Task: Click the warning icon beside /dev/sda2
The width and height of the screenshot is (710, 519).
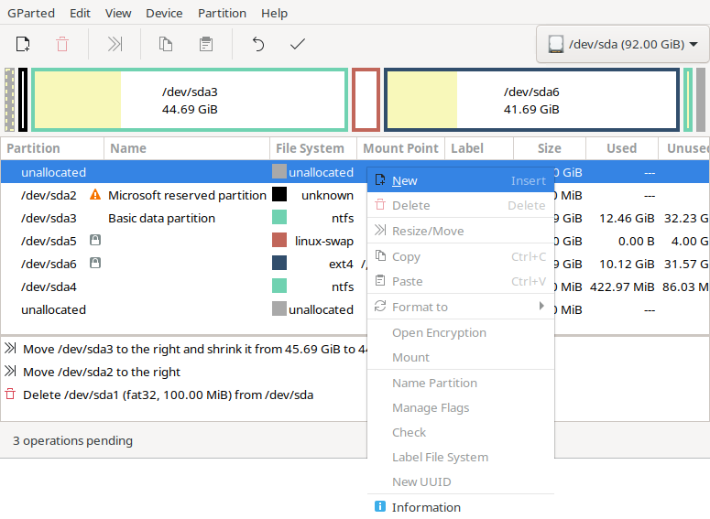Action: coord(94,195)
